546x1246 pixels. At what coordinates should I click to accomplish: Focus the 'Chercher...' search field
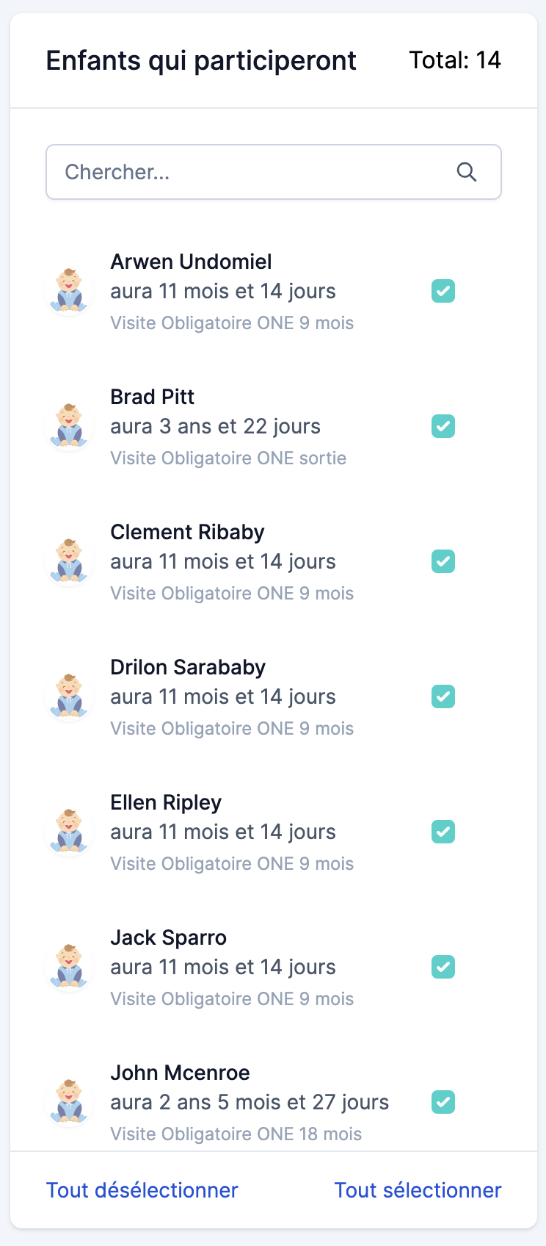(x=250, y=172)
